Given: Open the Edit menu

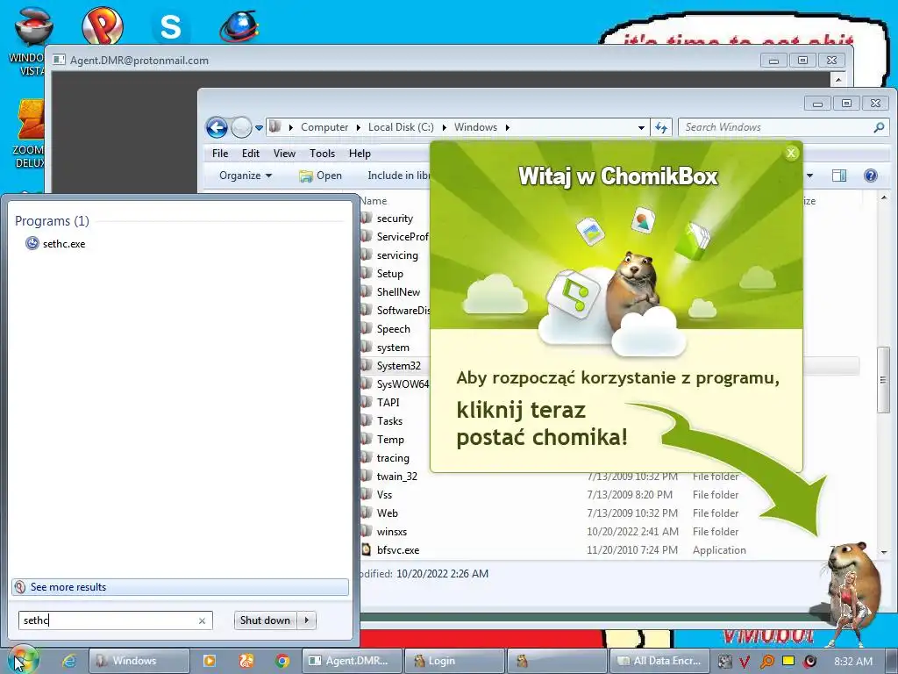Looking at the screenshot, I should coord(250,153).
